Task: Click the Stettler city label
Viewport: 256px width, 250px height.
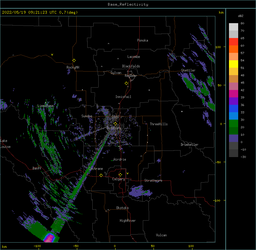Action: pos(188,70)
